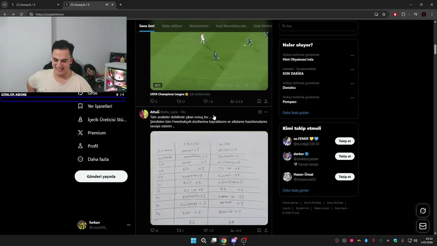This screenshot has height=246, width=437.
Task: Open options for Pompacı trend
Action: (352, 98)
